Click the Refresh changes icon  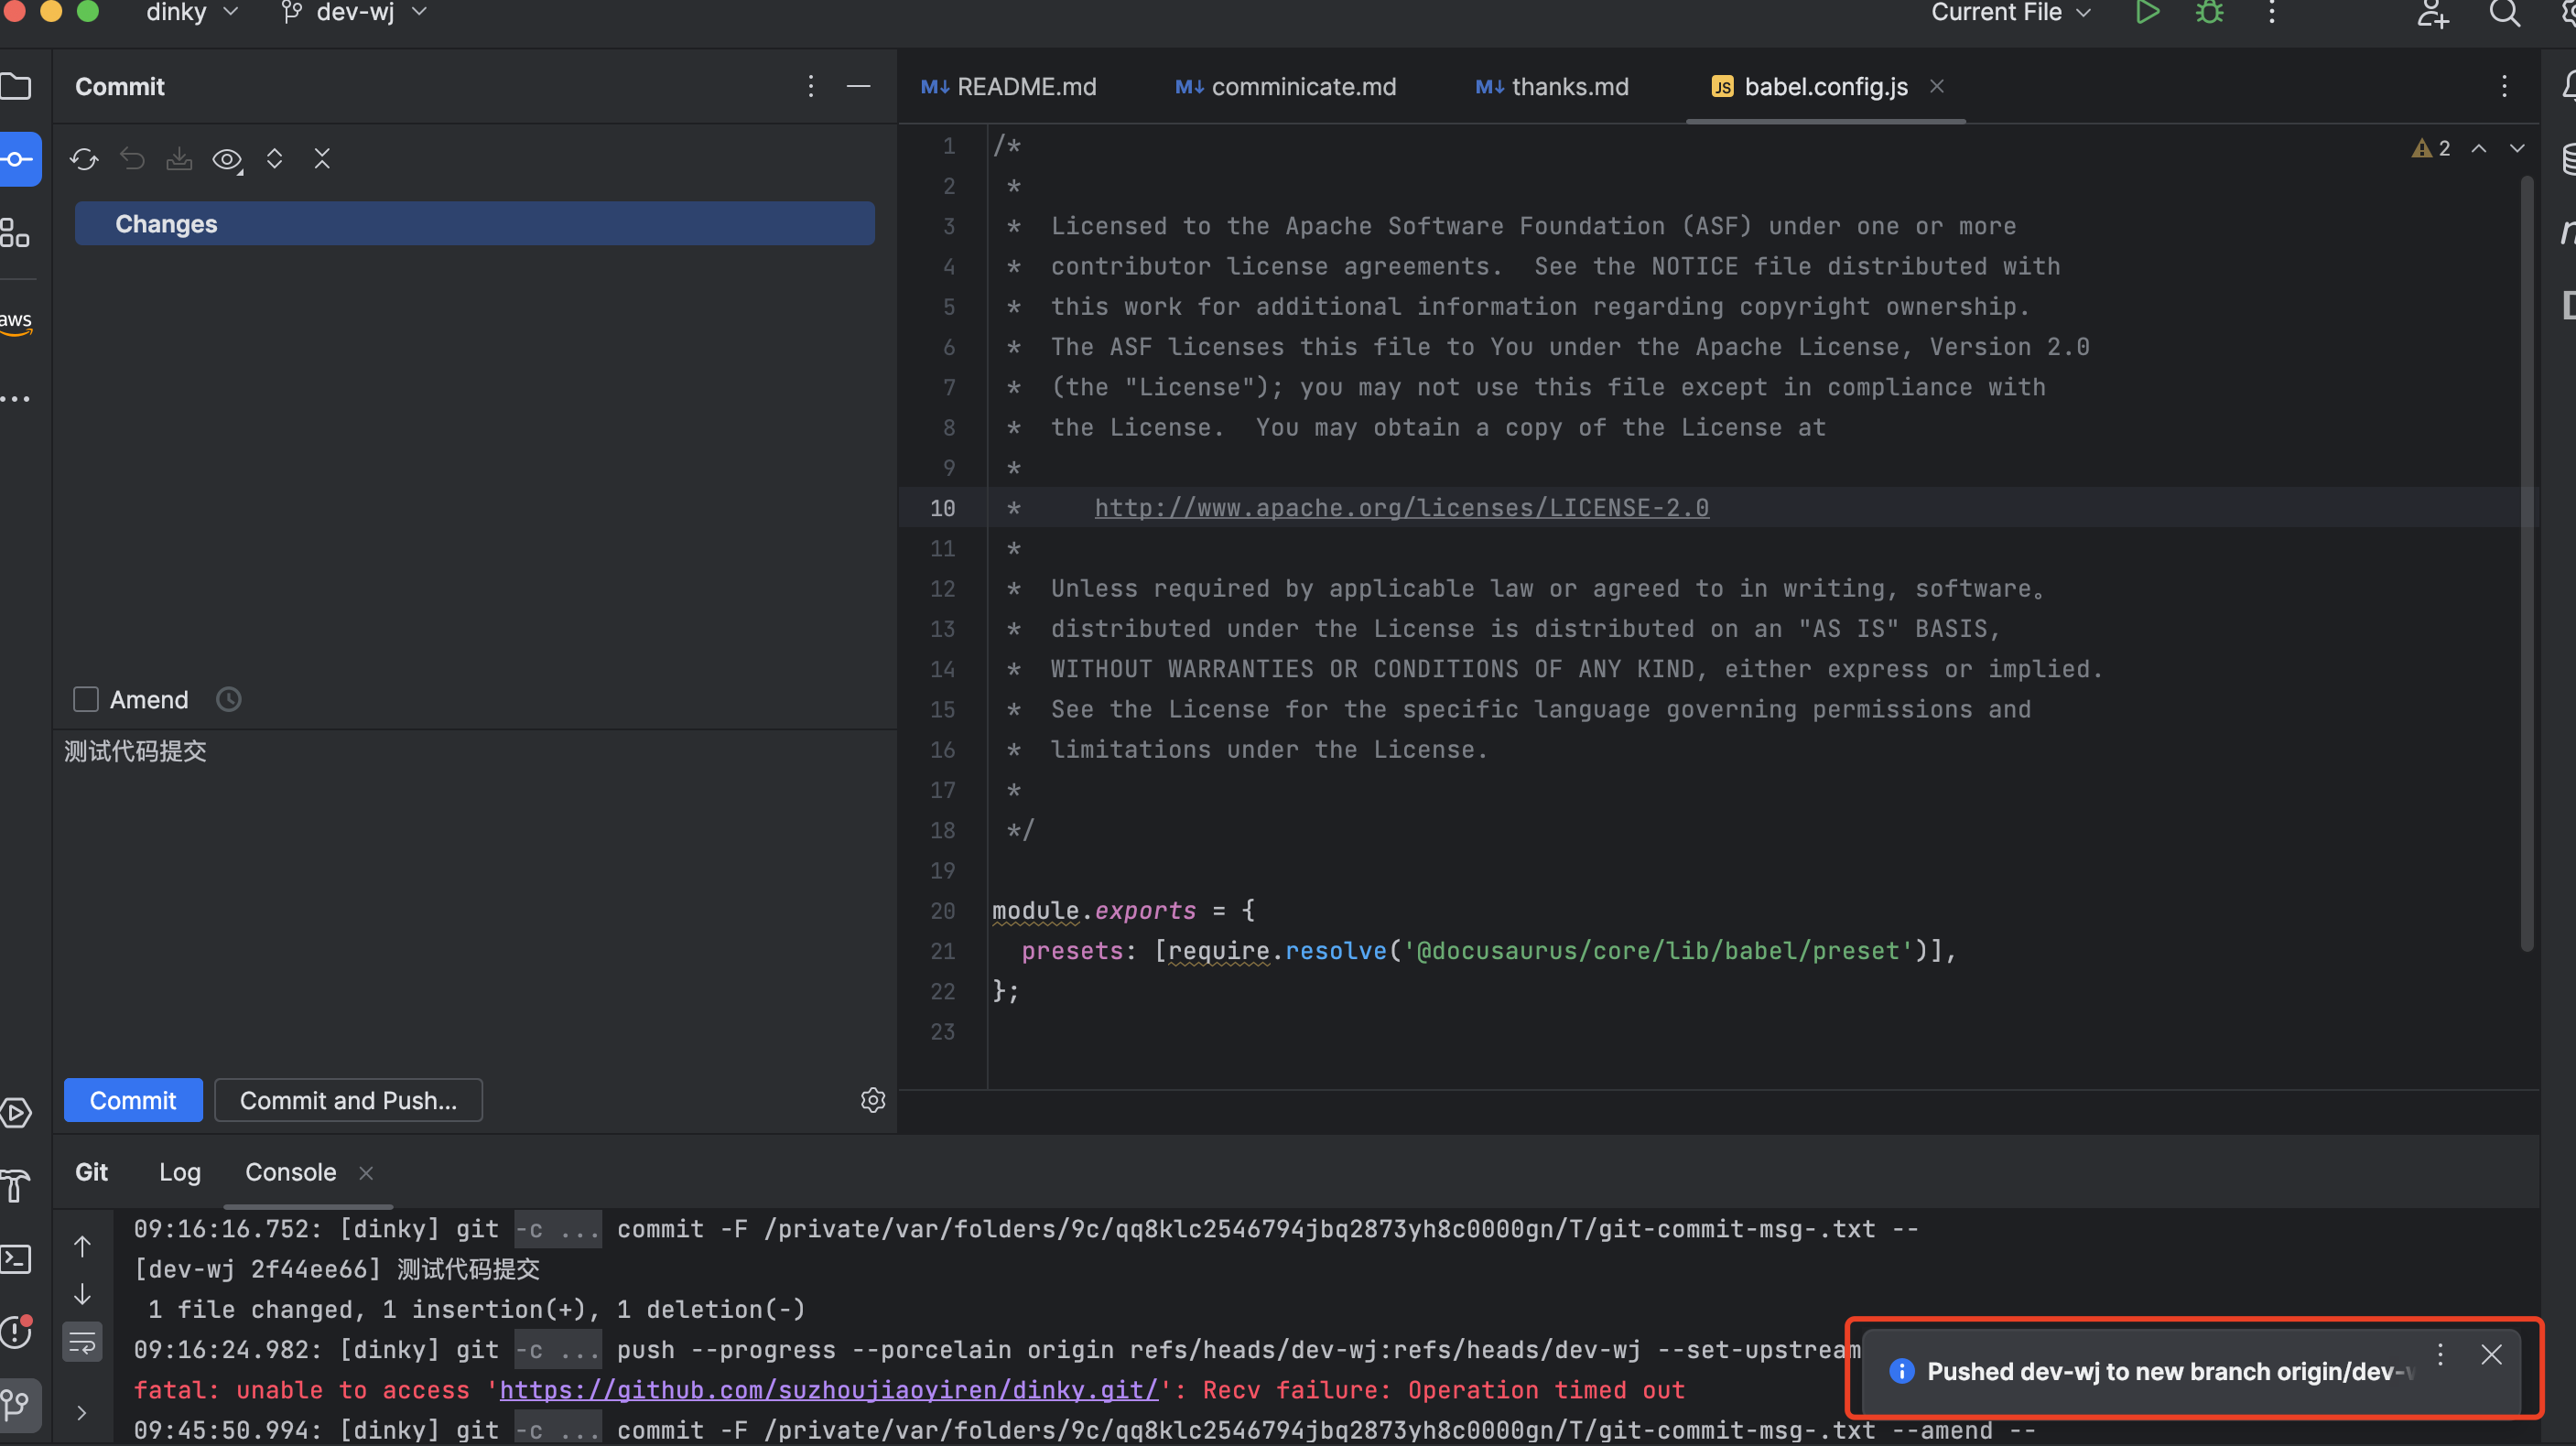coord(84,159)
